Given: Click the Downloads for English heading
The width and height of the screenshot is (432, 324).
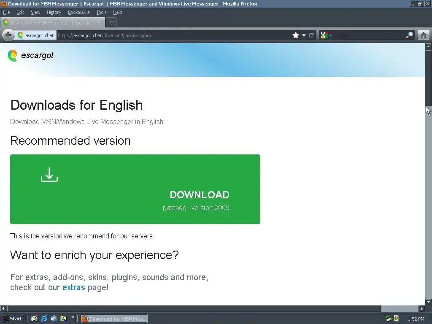Looking at the screenshot, I should coord(77,105).
